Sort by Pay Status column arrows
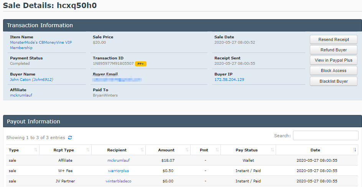Image resolution: width=362 pixels, height=187 pixels. (272, 150)
